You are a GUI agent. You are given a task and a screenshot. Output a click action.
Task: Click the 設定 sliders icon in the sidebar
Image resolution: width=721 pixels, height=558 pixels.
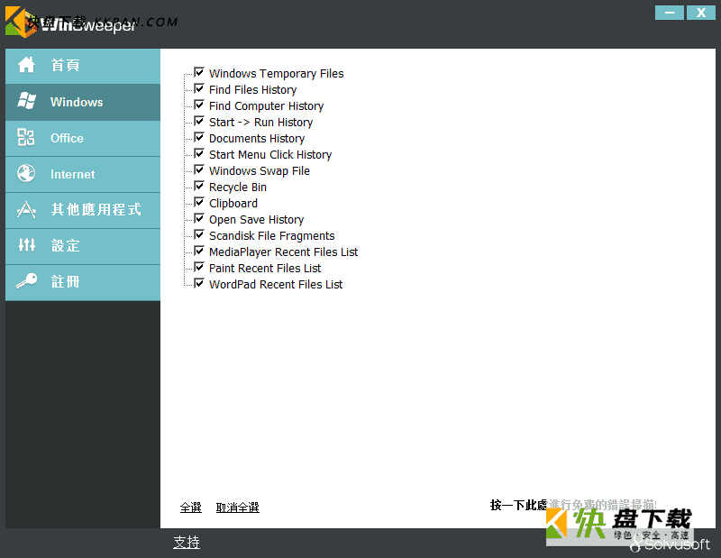point(27,244)
